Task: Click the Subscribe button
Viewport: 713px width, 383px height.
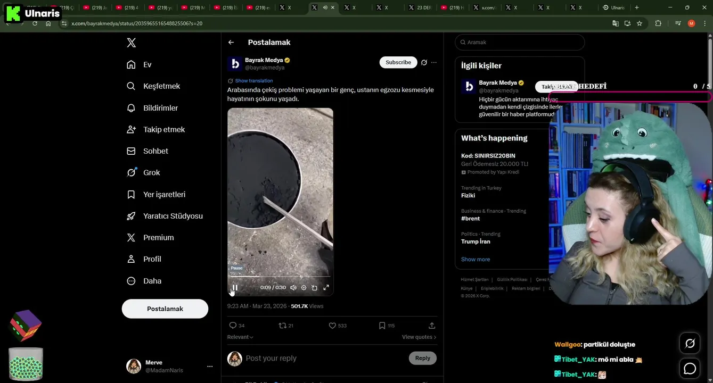Action: [398, 62]
